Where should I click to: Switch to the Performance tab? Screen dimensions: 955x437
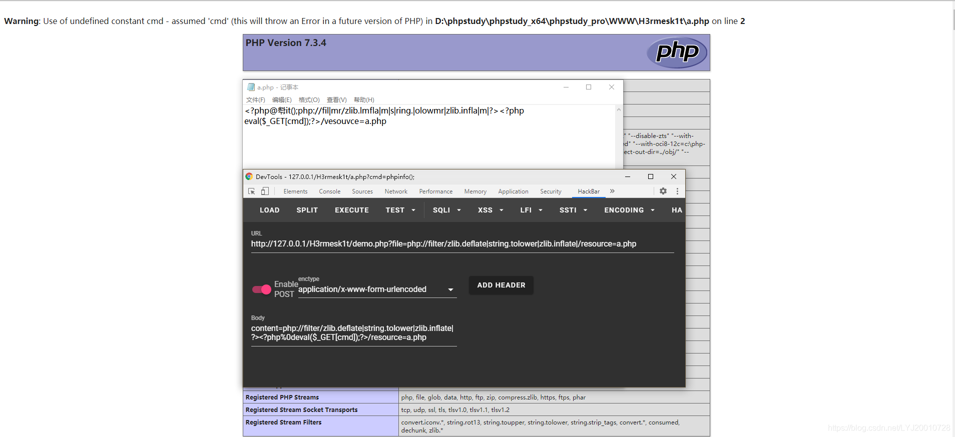point(435,191)
